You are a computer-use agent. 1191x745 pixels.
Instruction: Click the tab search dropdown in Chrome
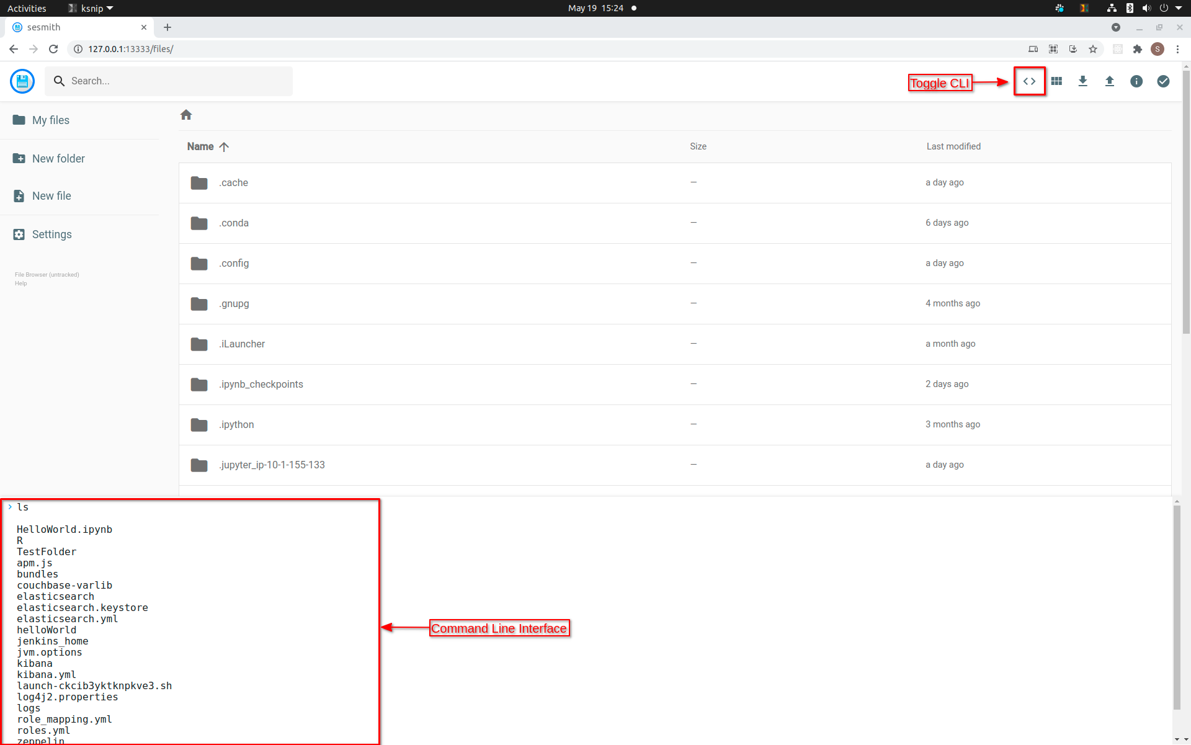[x=1116, y=27]
